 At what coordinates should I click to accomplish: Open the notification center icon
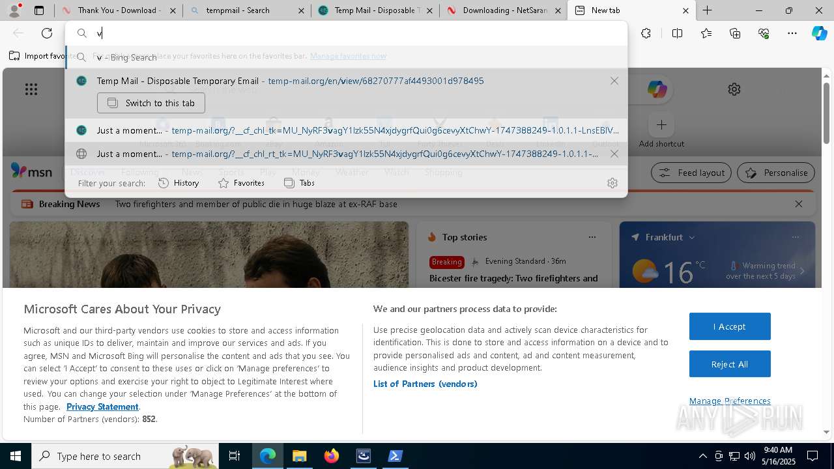pos(812,456)
